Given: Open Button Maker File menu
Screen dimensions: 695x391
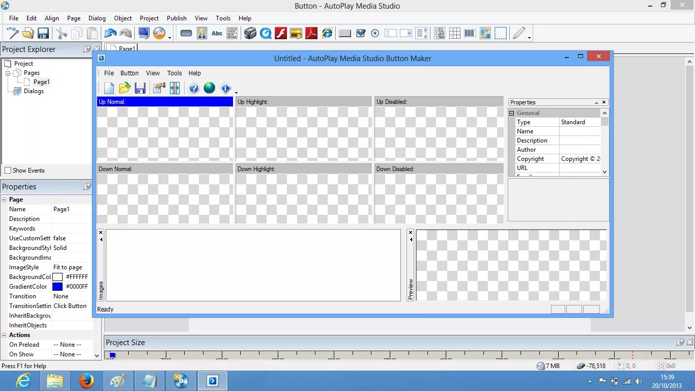Looking at the screenshot, I should [109, 73].
